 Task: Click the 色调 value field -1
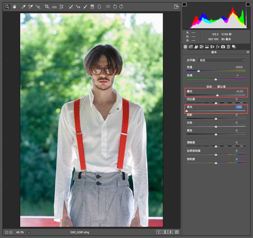point(237,76)
